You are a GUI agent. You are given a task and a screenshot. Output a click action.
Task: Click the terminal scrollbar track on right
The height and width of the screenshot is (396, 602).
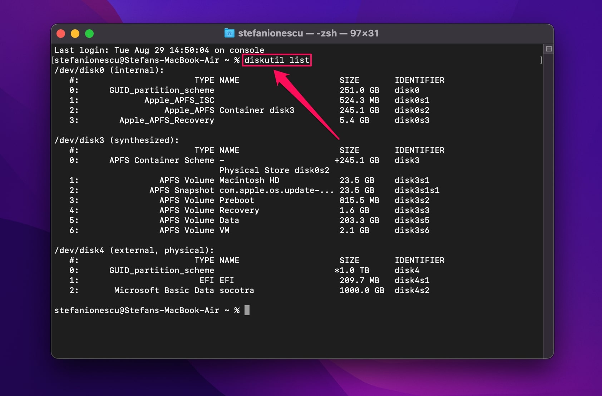(x=549, y=200)
